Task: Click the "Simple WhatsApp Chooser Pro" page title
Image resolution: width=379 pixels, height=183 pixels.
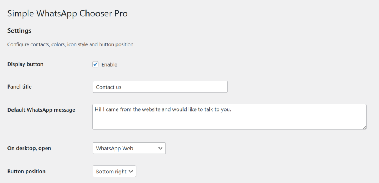Action: click(67, 14)
